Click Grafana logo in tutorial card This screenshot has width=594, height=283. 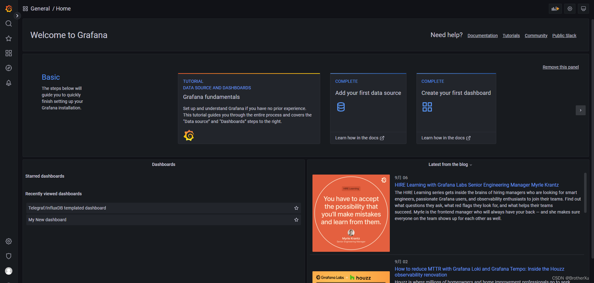pos(189,135)
